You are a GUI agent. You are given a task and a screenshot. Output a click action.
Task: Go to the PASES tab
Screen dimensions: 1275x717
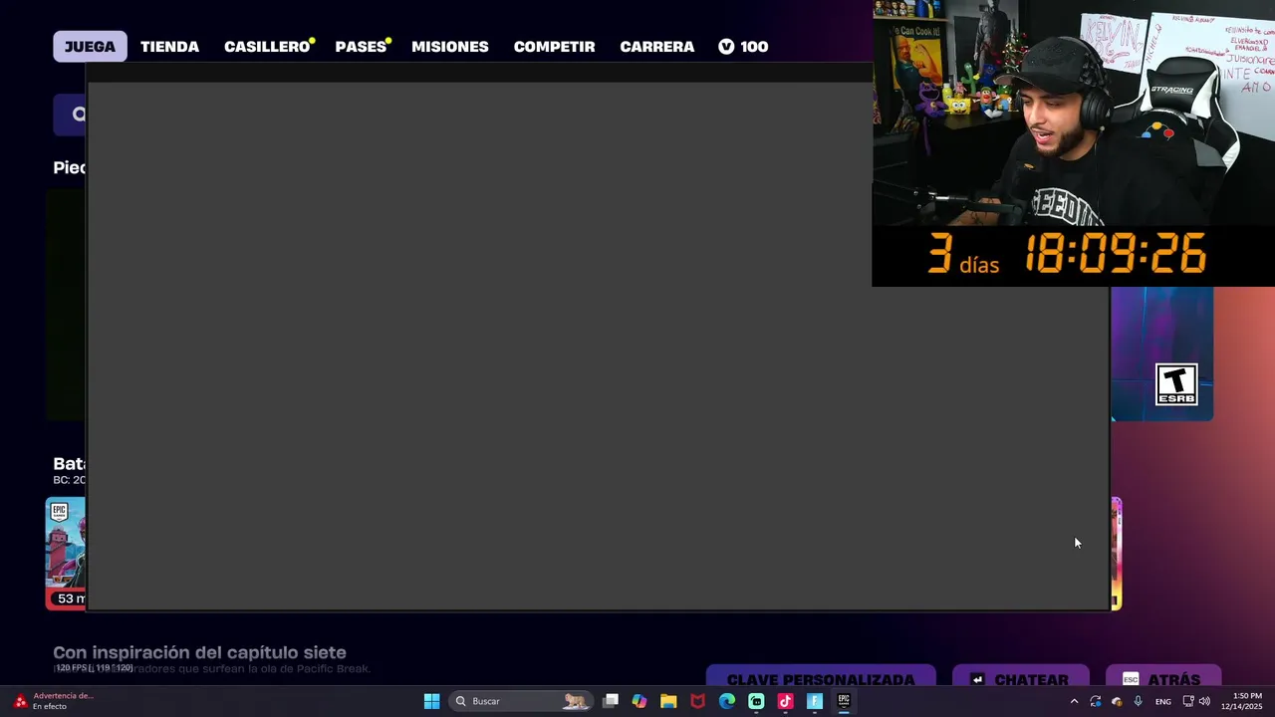[362, 47]
